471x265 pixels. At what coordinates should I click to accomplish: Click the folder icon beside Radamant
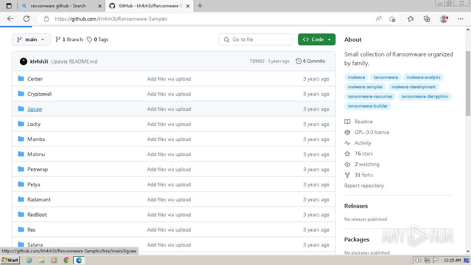click(x=21, y=199)
